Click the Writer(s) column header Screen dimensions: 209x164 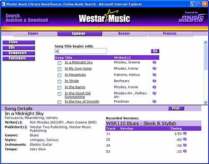tap(122, 58)
